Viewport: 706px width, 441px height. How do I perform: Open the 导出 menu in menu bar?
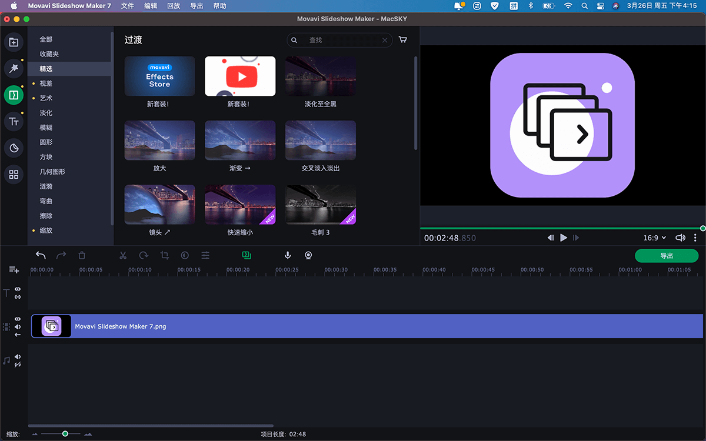pyautogui.click(x=197, y=6)
